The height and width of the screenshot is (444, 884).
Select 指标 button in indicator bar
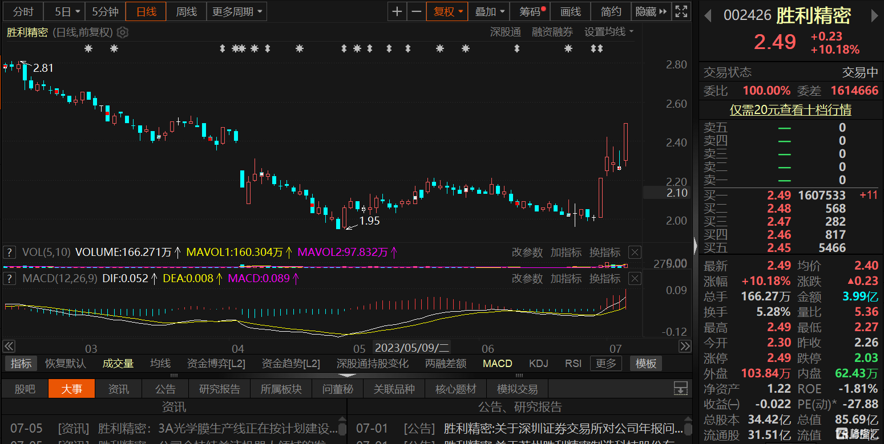coord(21,363)
